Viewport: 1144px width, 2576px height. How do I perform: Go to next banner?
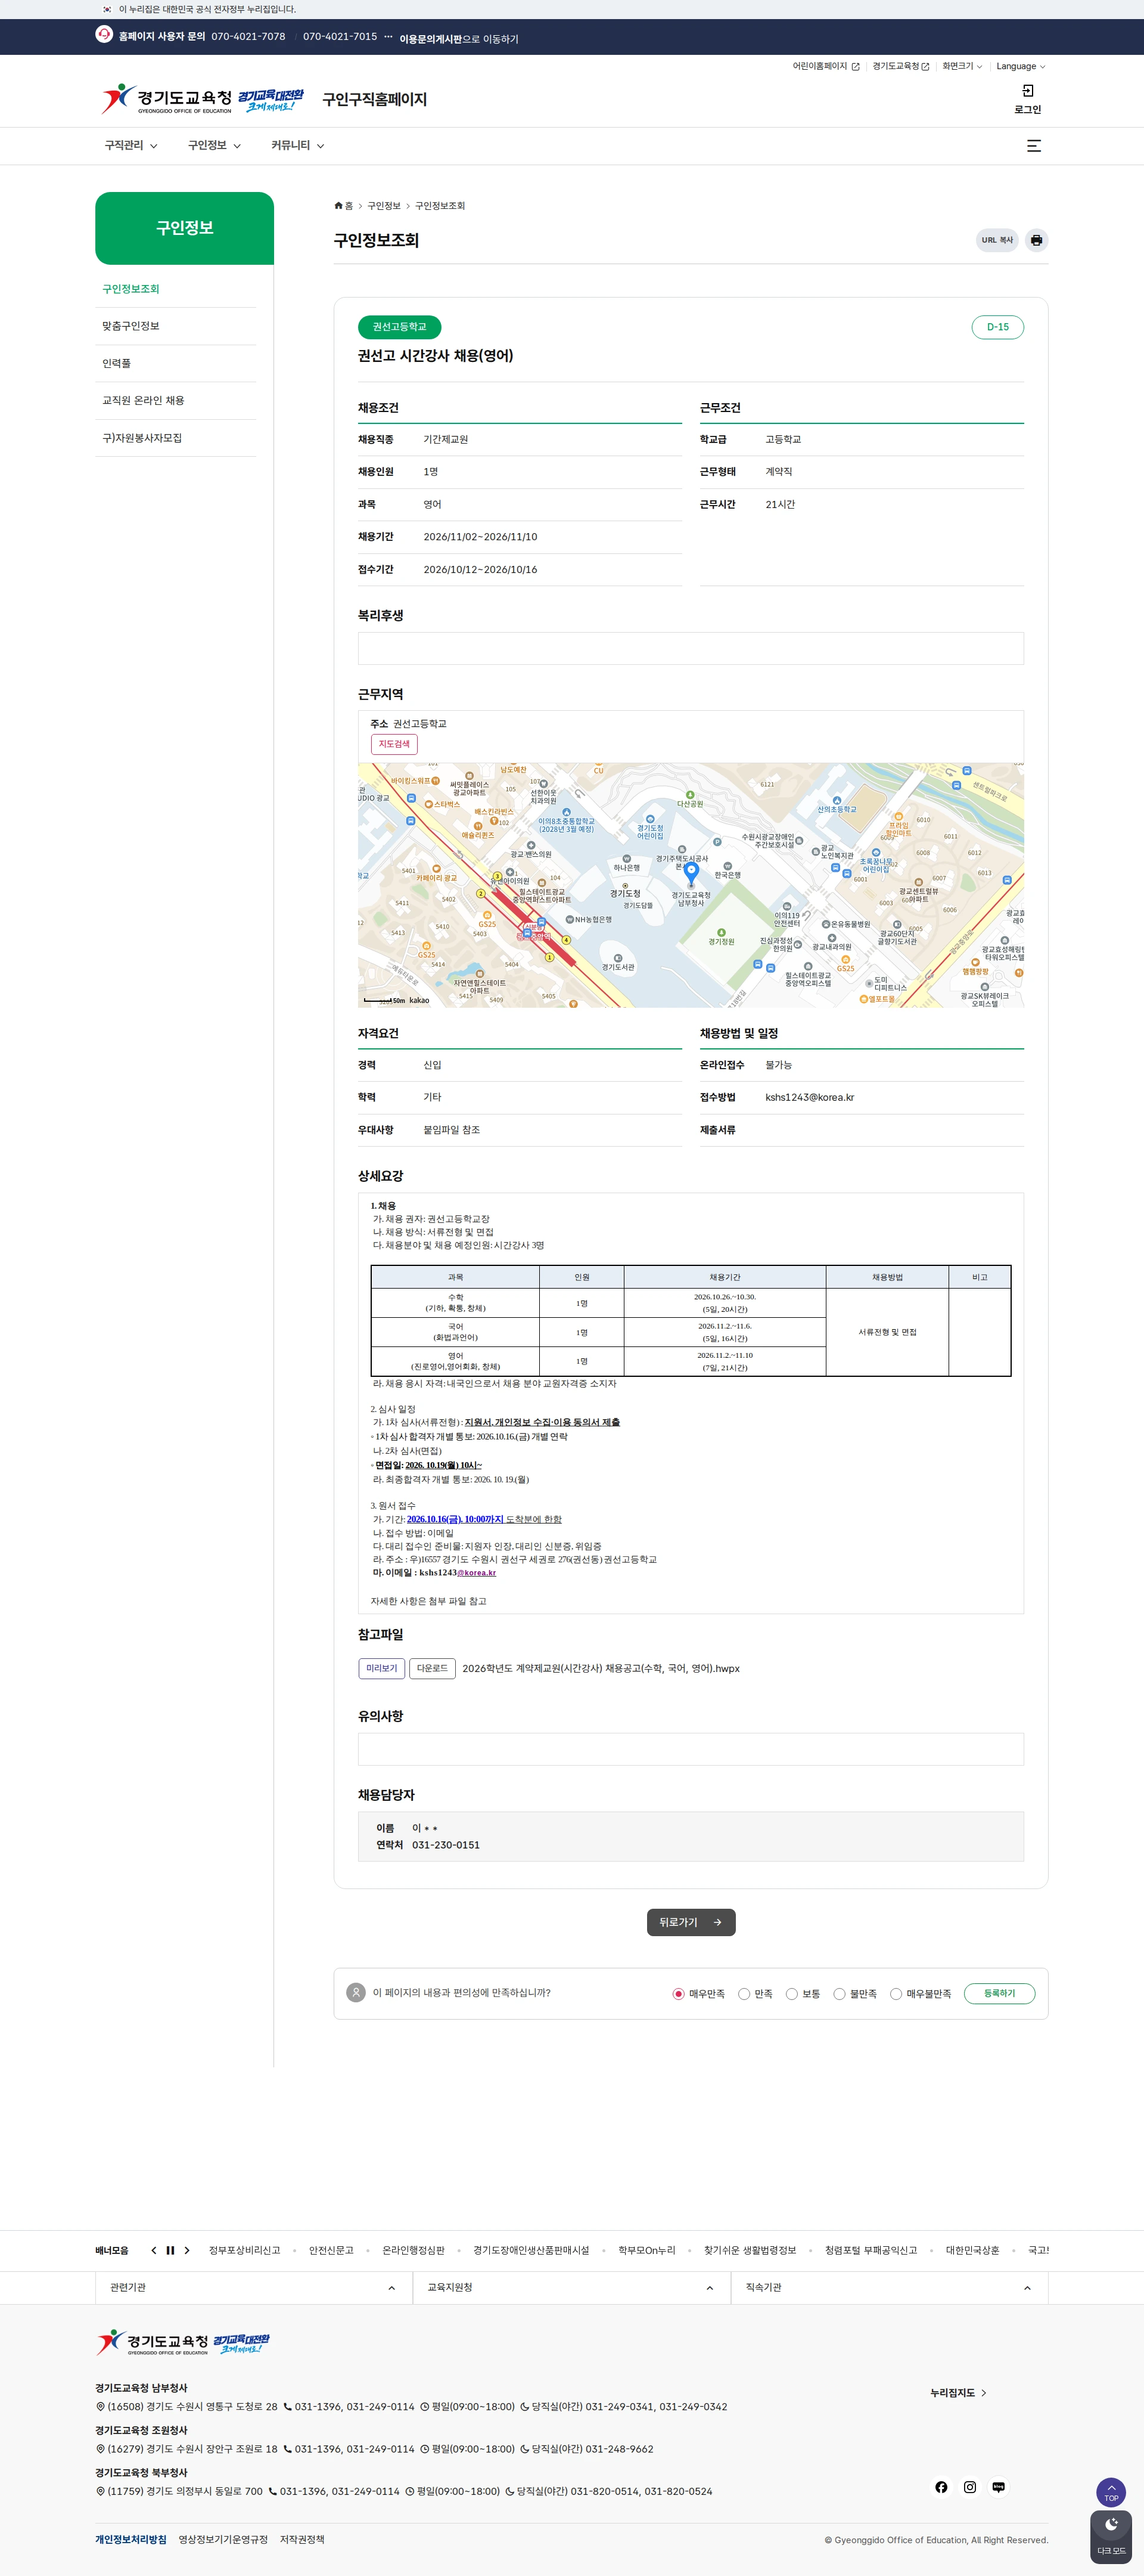187,2250
